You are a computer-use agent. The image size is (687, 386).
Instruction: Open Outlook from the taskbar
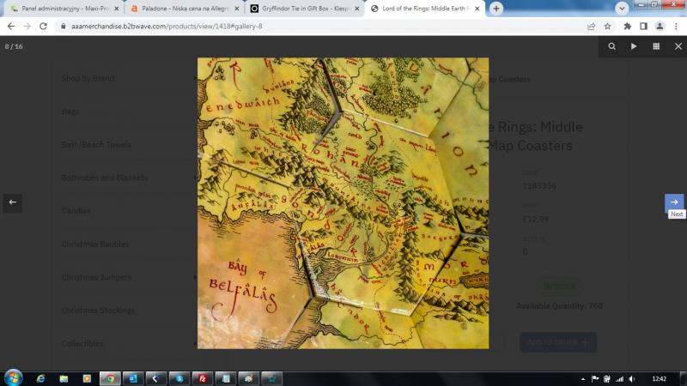(x=133, y=378)
